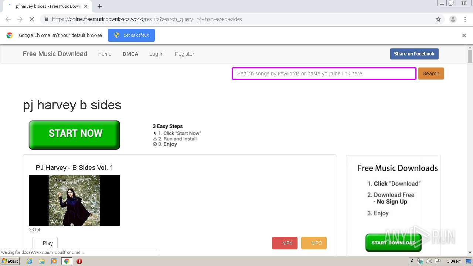The height and width of the screenshot is (266, 473).
Task: Play the PJ Harvey track
Action: pos(45,243)
